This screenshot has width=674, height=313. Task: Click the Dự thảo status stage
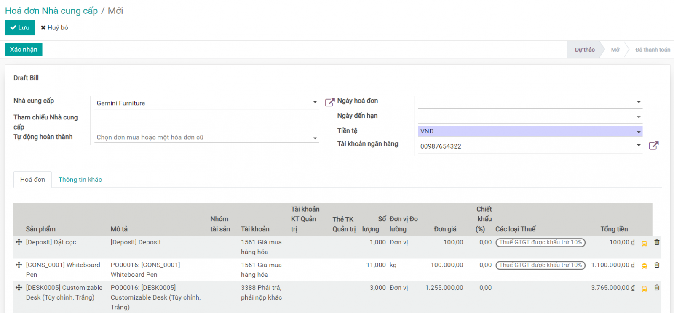pyautogui.click(x=585, y=50)
